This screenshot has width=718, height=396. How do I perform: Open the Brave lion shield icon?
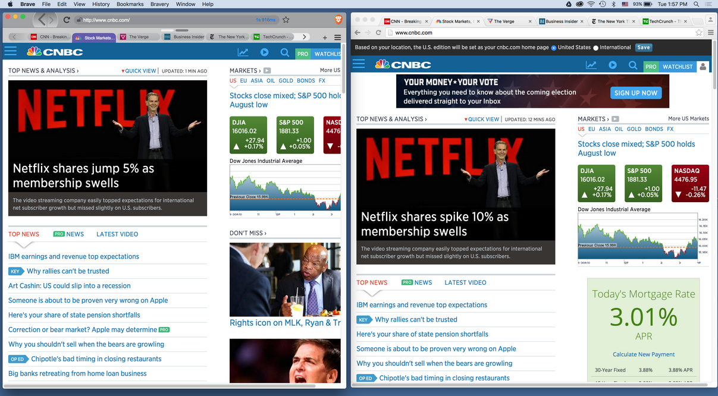pos(338,20)
